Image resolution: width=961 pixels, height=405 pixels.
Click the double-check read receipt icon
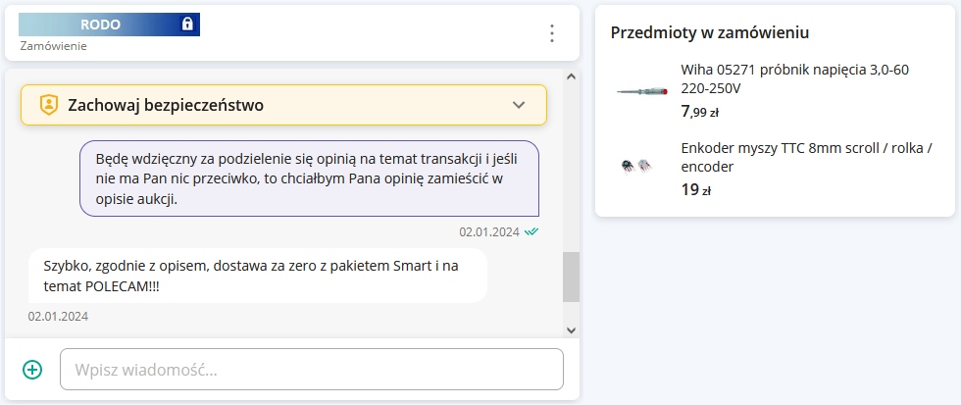(x=531, y=232)
